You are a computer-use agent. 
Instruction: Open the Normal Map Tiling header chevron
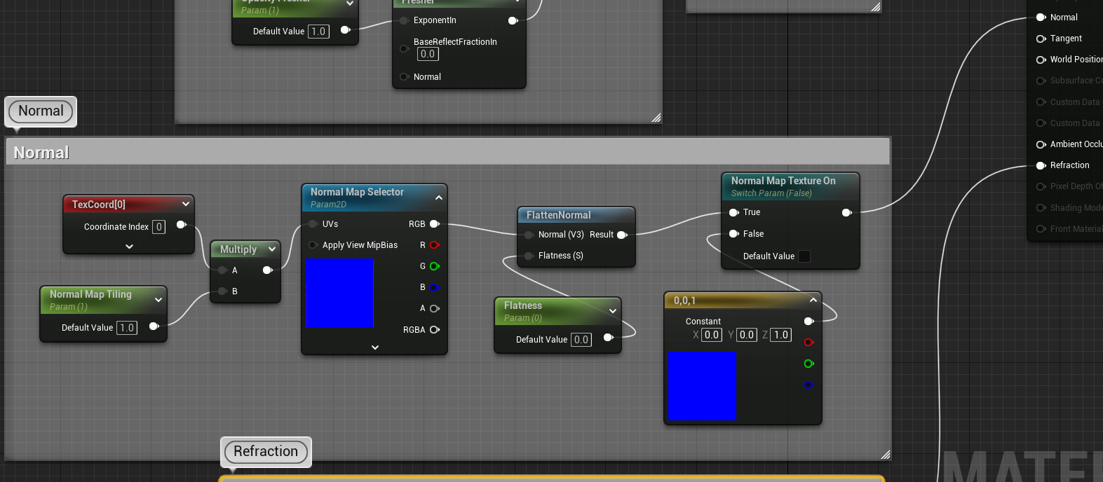pyautogui.click(x=158, y=300)
